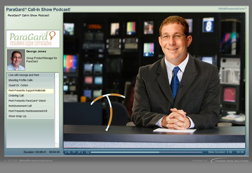Open Perri Presents ParaGard Direct chapter
Viewport: 252px width, 173px height.
tap(31, 101)
